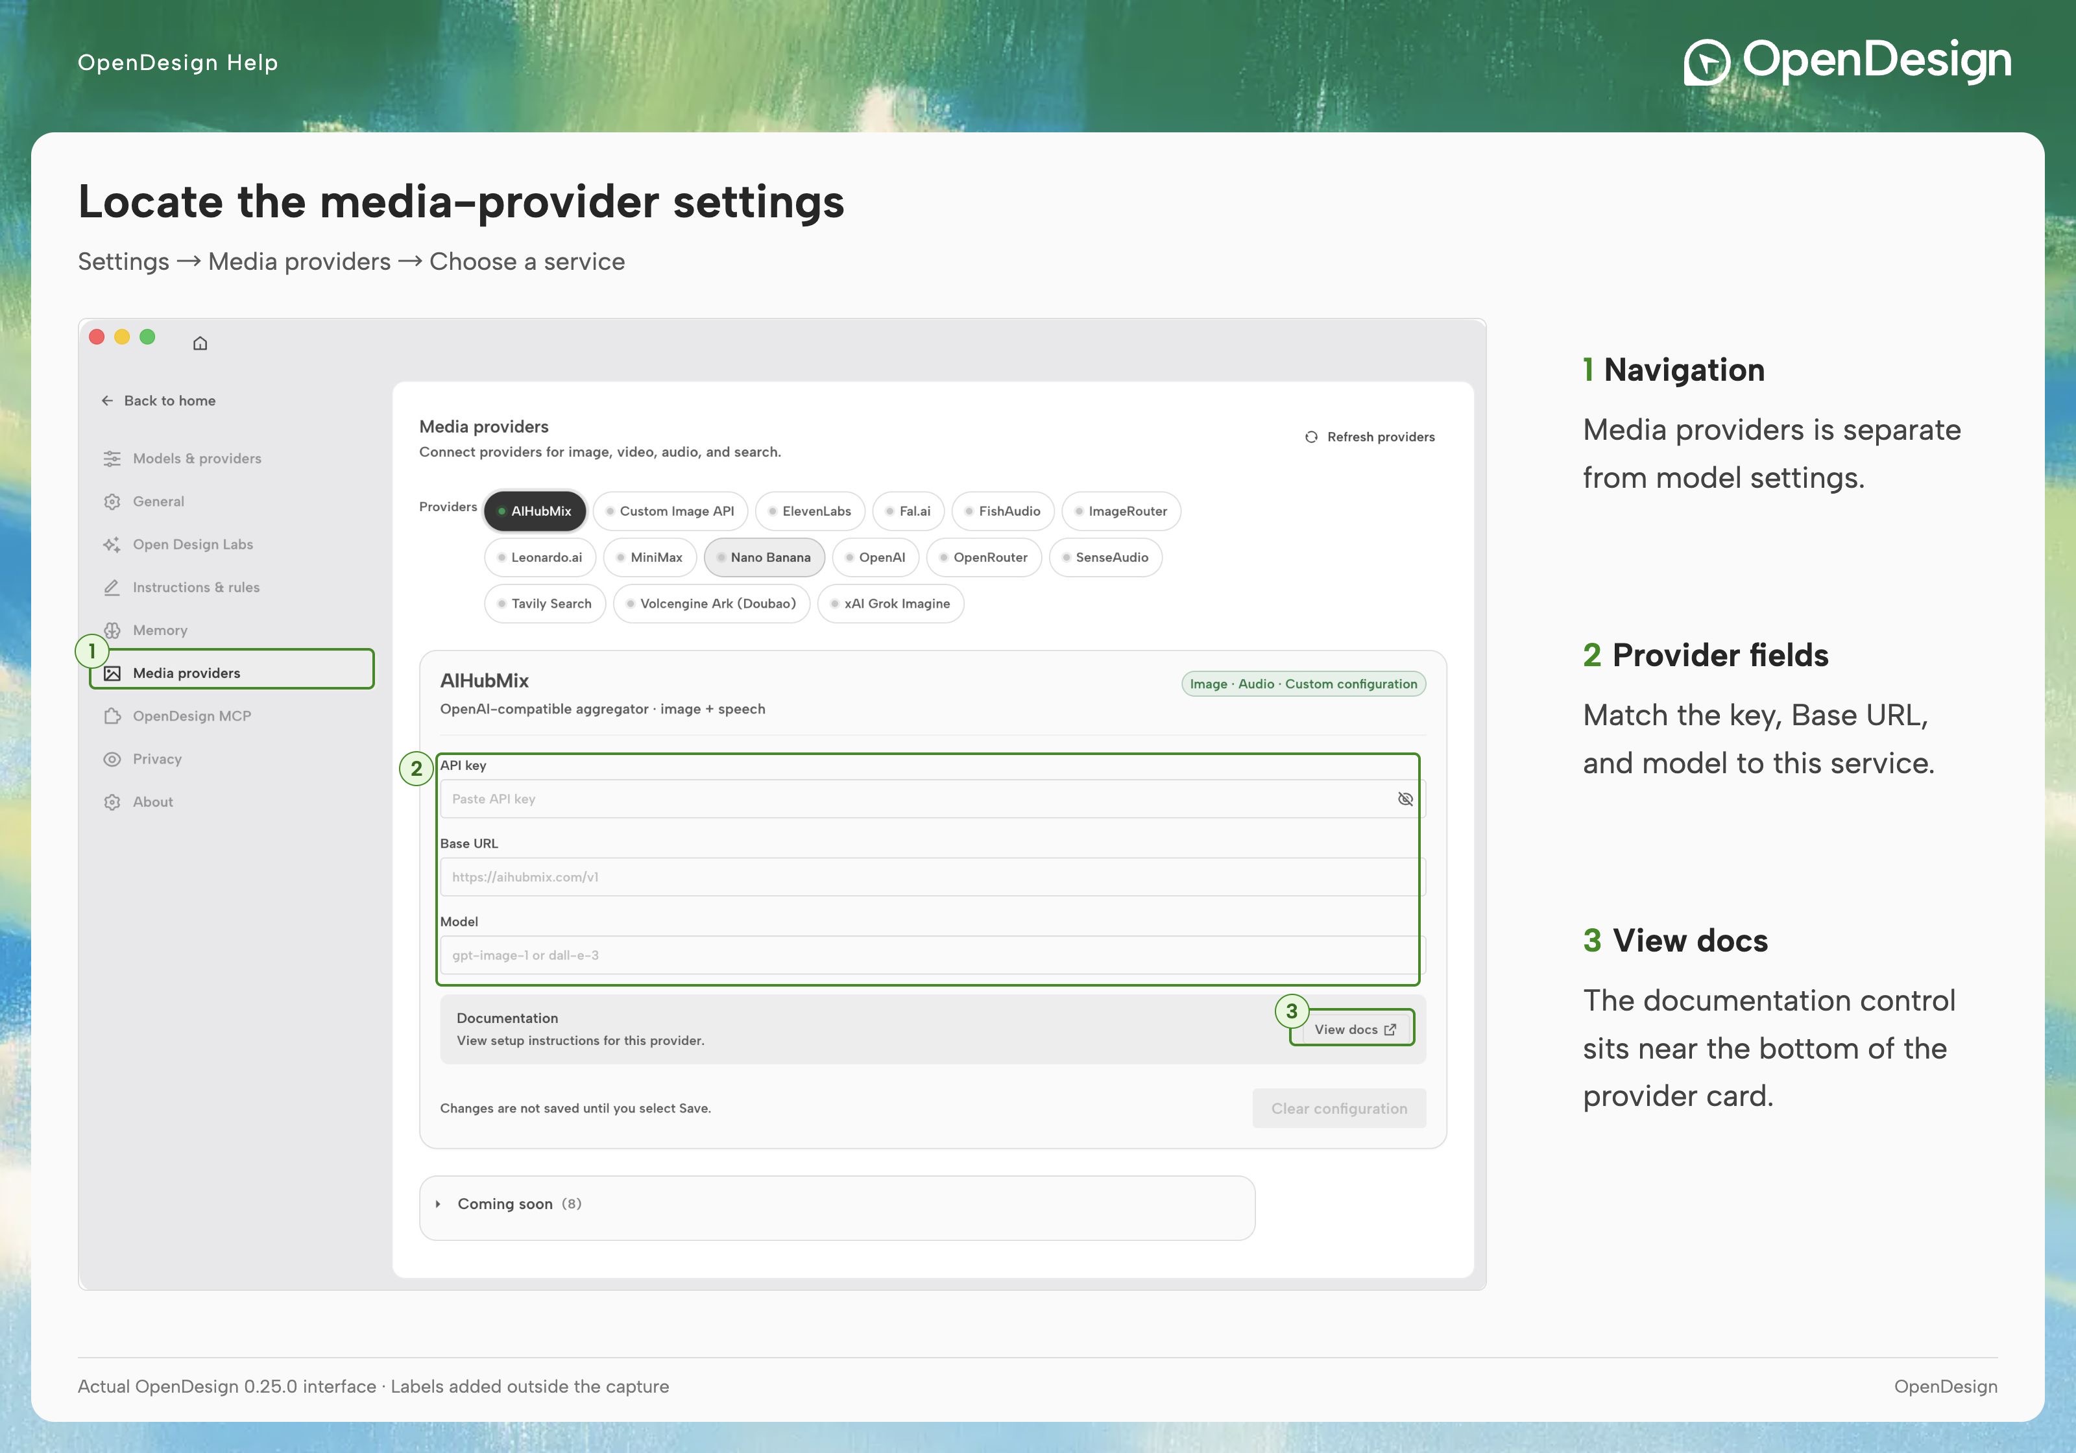The width and height of the screenshot is (2076, 1453).
Task: Click the Refresh providers button
Action: pos(1370,437)
